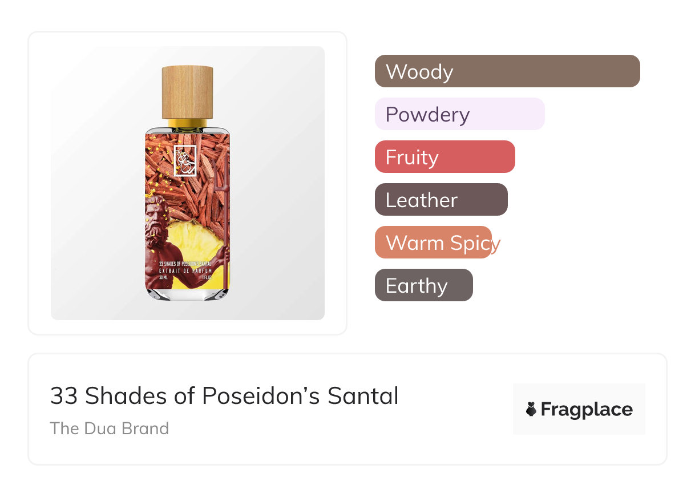This screenshot has width=695, height=493.
Task: Click the clear glass base of the bottle
Action: click(187, 294)
